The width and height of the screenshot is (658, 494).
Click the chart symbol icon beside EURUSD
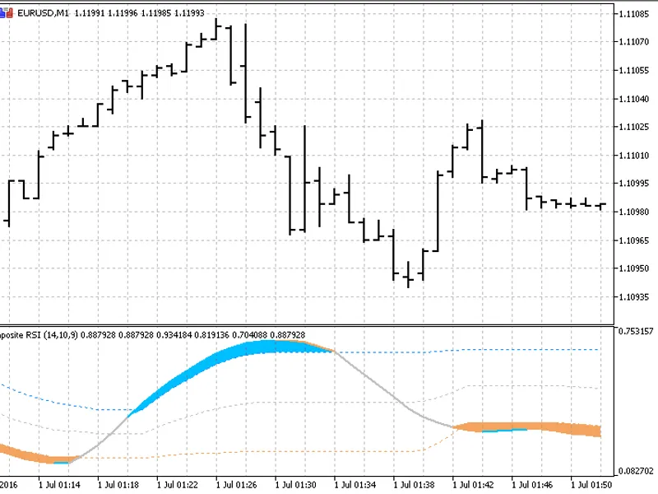pyautogui.click(x=7, y=13)
